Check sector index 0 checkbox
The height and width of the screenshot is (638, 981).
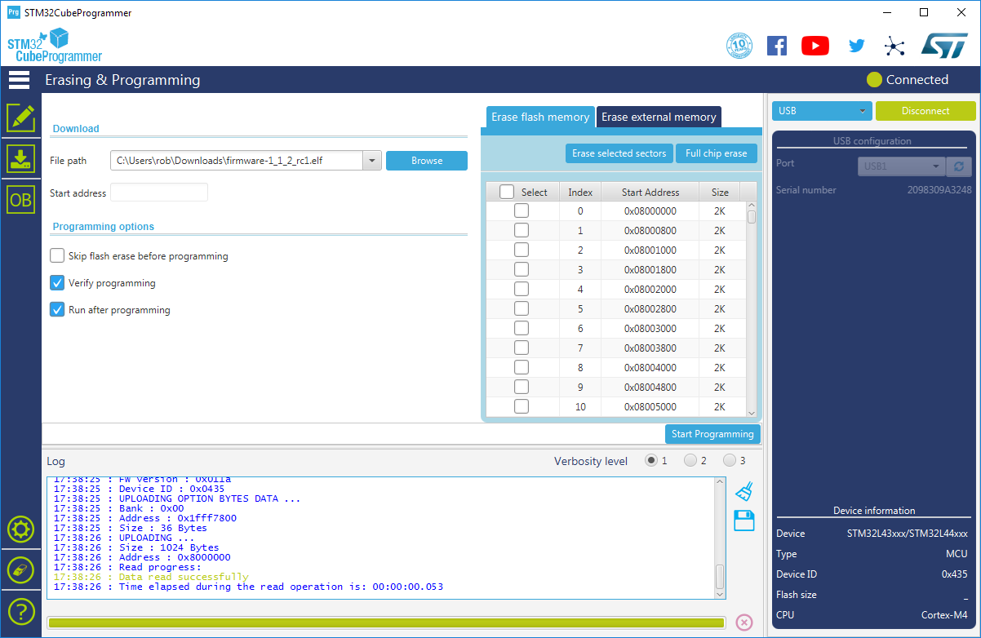tap(522, 210)
